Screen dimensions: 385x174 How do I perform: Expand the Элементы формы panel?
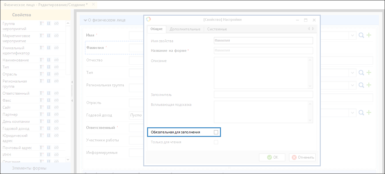point(29,168)
